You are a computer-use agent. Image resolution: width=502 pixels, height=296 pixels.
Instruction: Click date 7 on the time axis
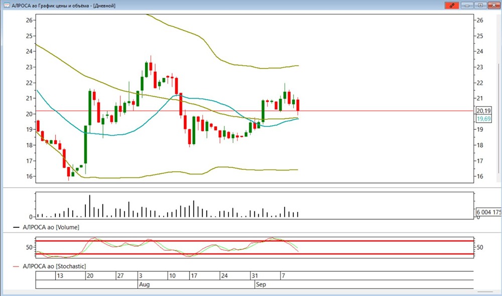pos(283,275)
